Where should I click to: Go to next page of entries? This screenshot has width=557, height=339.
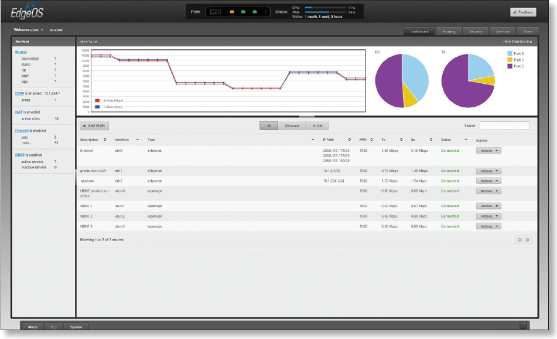[528, 240]
